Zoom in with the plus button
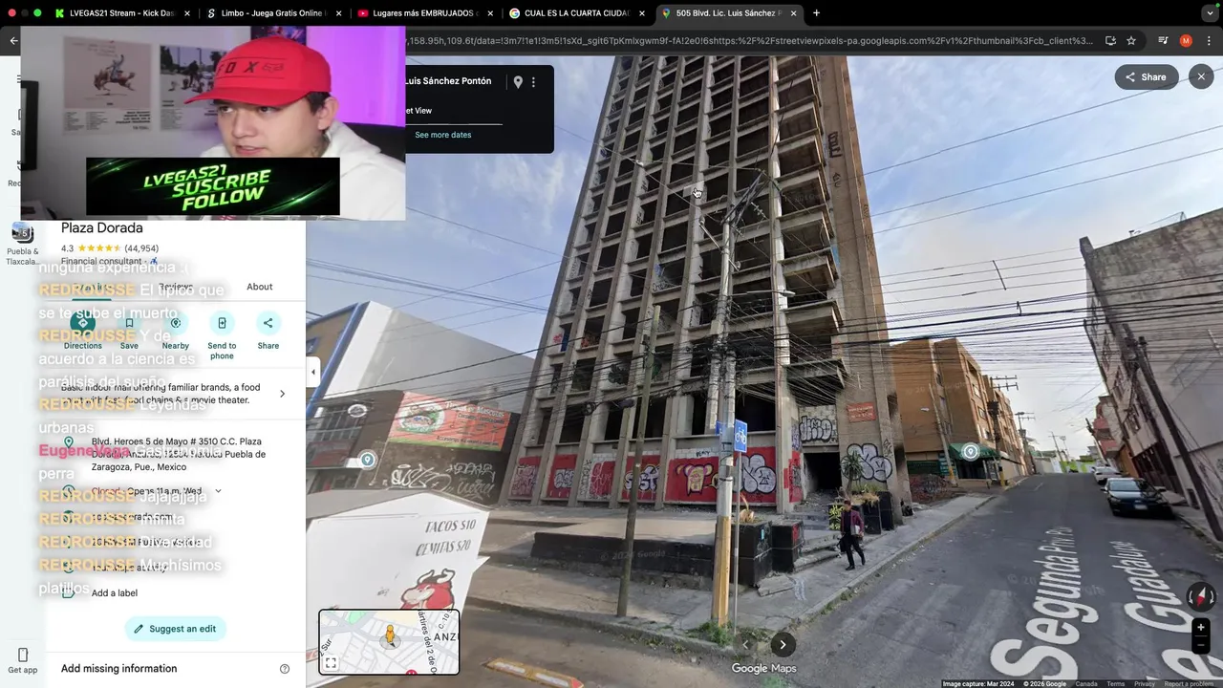 1201,628
